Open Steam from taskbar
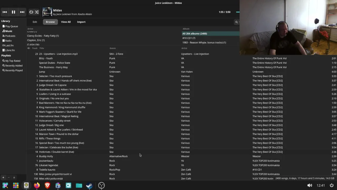This screenshot has height=190, width=337. pyautogui.click(x=90, y=186)
